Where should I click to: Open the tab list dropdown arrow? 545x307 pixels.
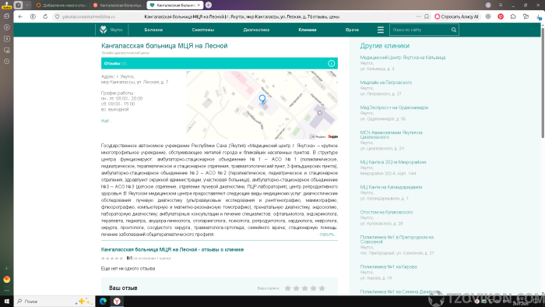pos(27,5)
